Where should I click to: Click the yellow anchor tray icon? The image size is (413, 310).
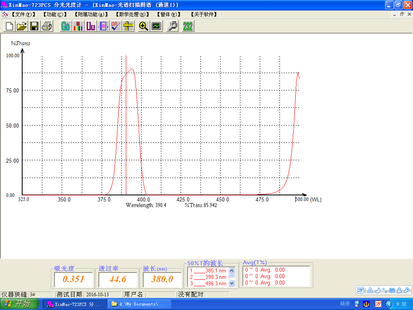pyautogui.click(x=366, y=304)
